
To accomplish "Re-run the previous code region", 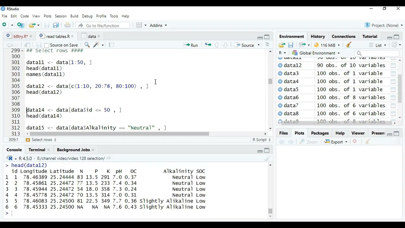I will 208,45.
